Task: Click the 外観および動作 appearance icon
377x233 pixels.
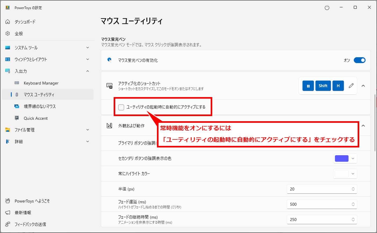Action: point(109,125)
